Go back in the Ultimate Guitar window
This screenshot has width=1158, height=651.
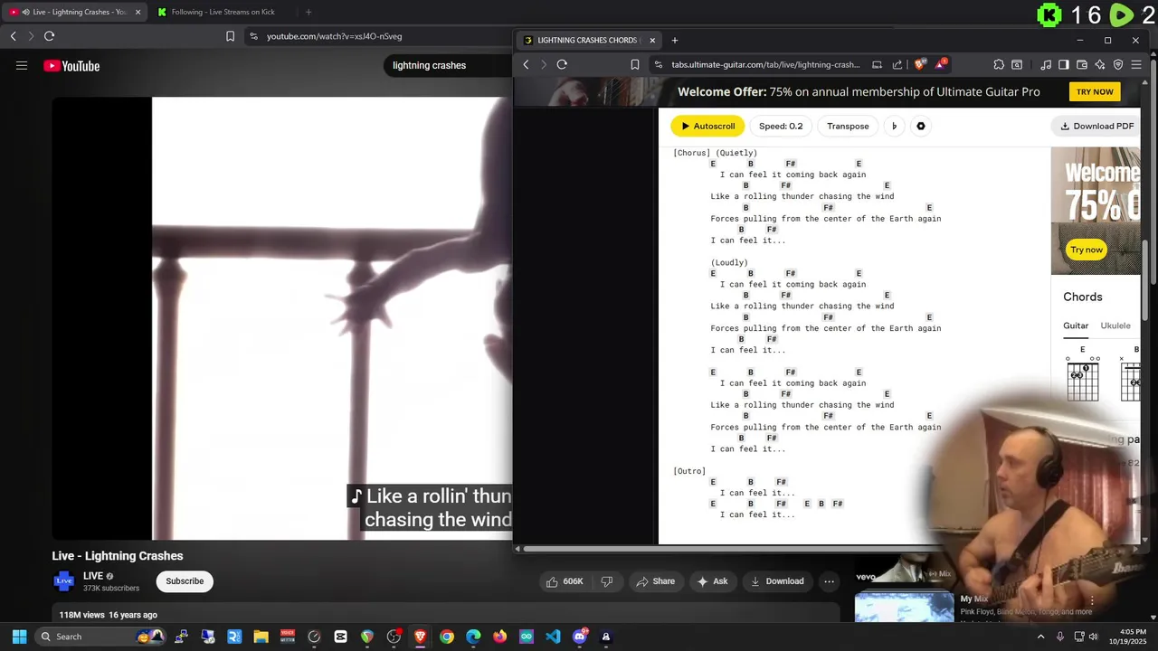526,64
